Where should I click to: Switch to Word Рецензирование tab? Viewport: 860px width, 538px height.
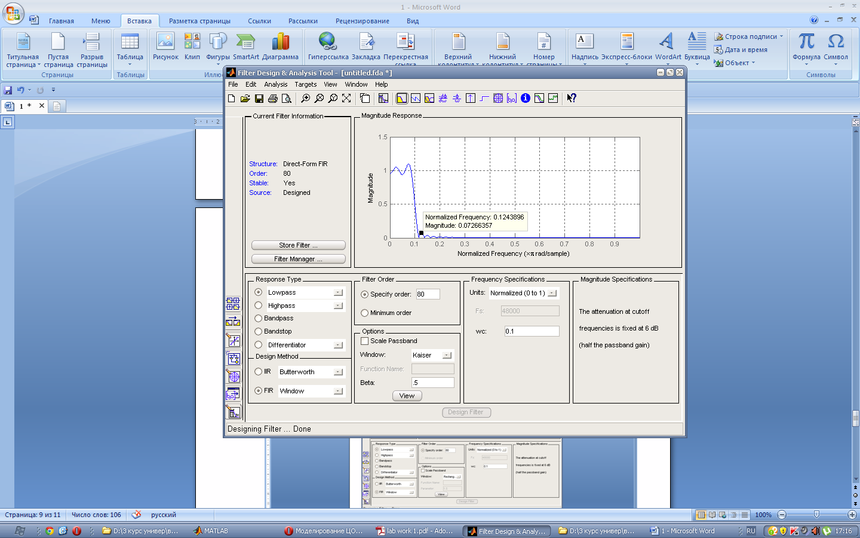(x=363, y=21)
